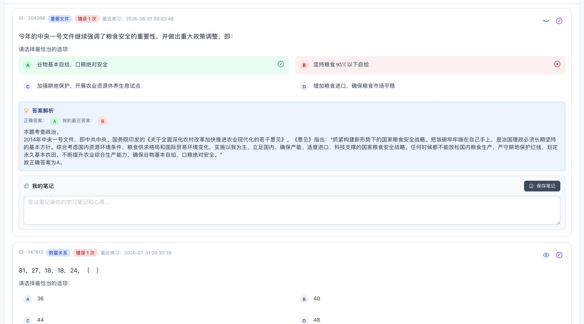This screenshot has width=584, height=324.
Task: Mark question 204268 as mastered
Action: pos(559,21)
